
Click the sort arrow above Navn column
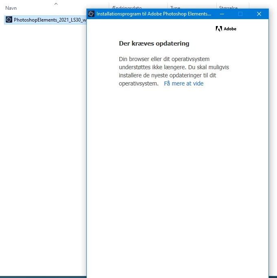tap(56, 4)
